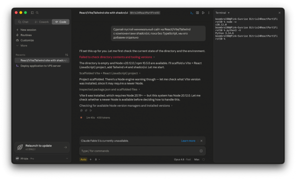Expand Scaffolded Vite + React project step

click(x=110, y=73)
